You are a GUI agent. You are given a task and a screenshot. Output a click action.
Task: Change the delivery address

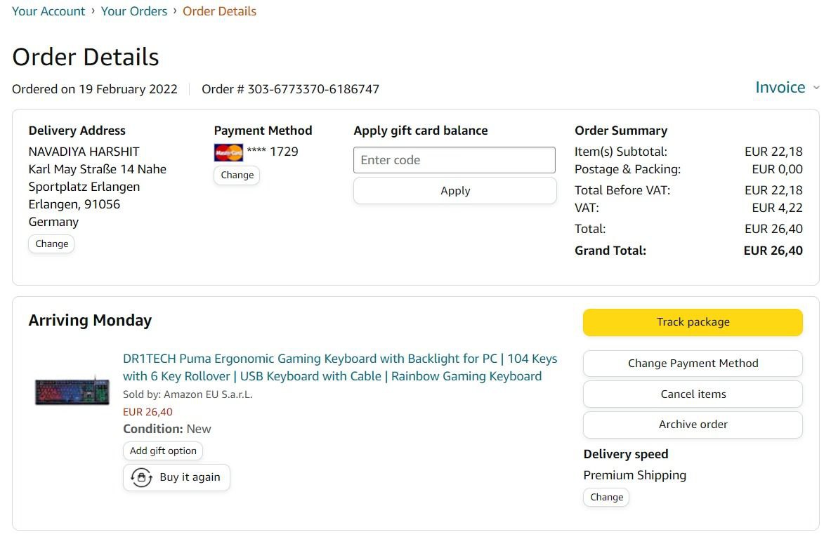pos(52,244)
